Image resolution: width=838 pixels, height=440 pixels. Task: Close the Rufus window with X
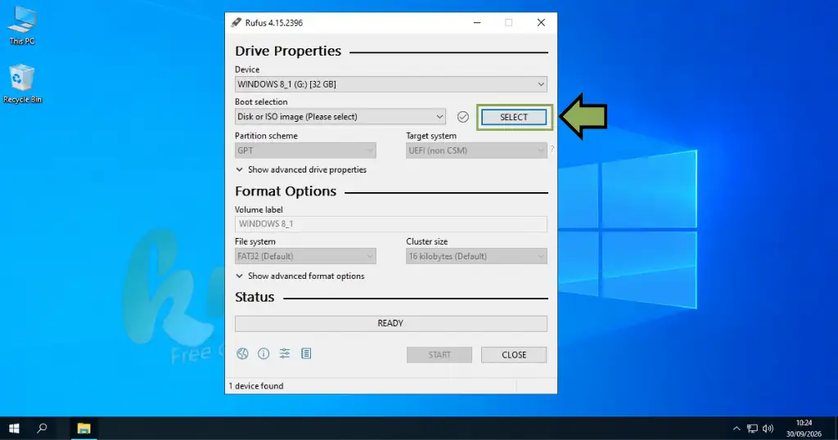click(541, 22)
